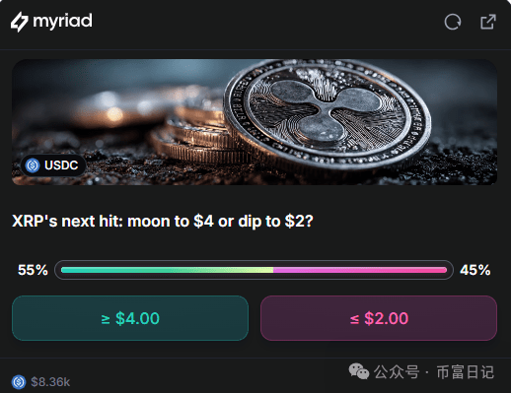Screen dimensions: 511x393
Task: Click the WeChat logo watermark icon
Action: click(359, 371)
